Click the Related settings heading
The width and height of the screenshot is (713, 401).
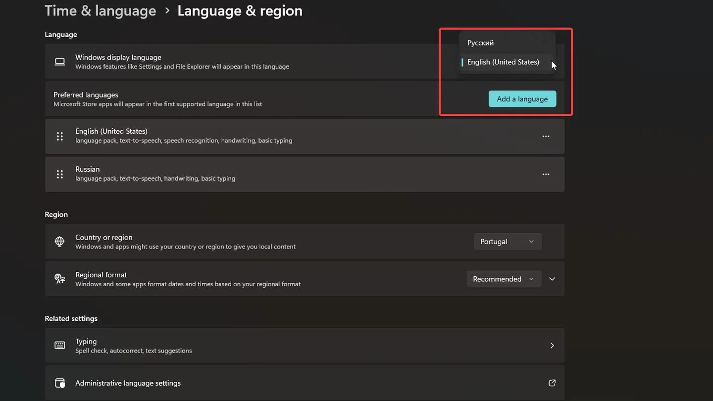coord(71,318)
